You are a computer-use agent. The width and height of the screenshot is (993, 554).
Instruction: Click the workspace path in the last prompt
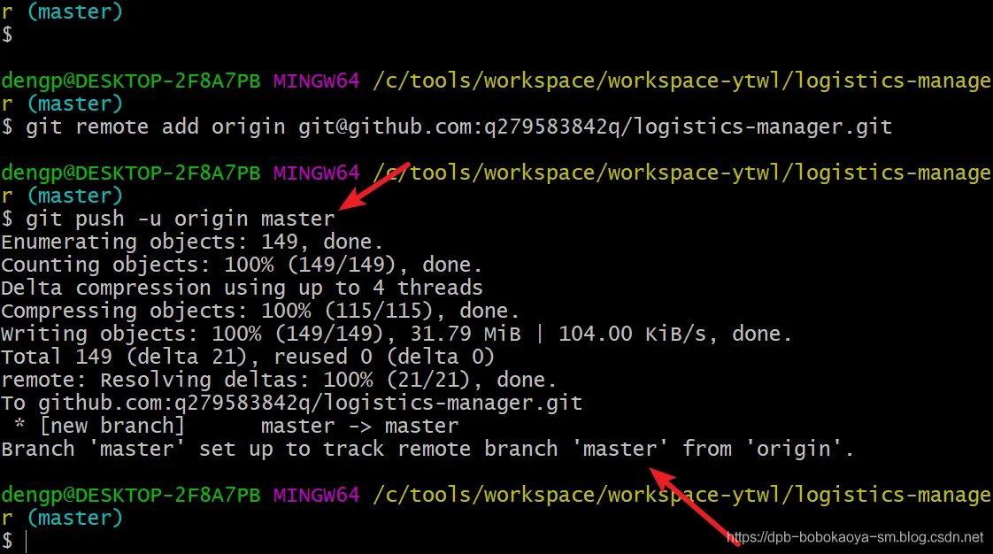click(x=682, y=495)
